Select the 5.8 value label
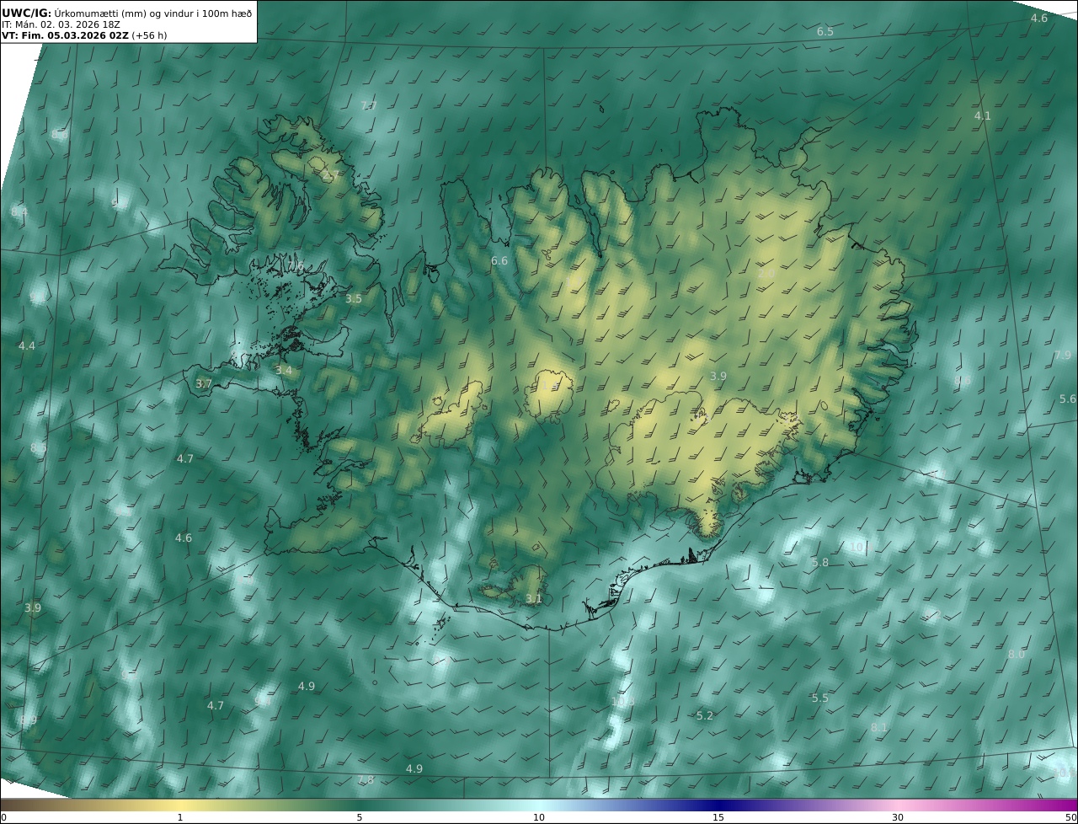Screen dimensions: 1078x824 point(820,563)
